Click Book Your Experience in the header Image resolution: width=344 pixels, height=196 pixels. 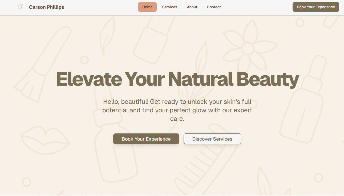point(315,7)
